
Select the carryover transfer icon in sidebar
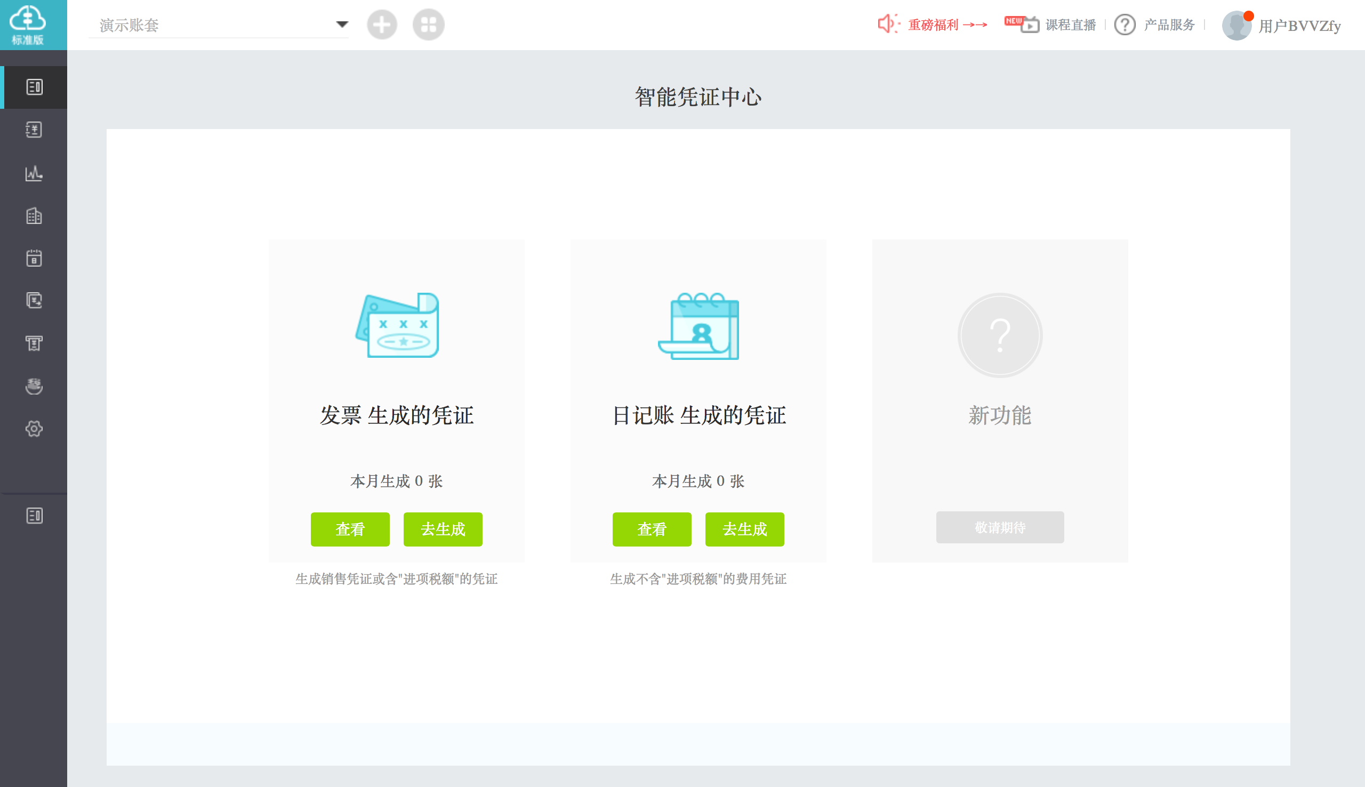pyautogui.click(x=34, y=301)
